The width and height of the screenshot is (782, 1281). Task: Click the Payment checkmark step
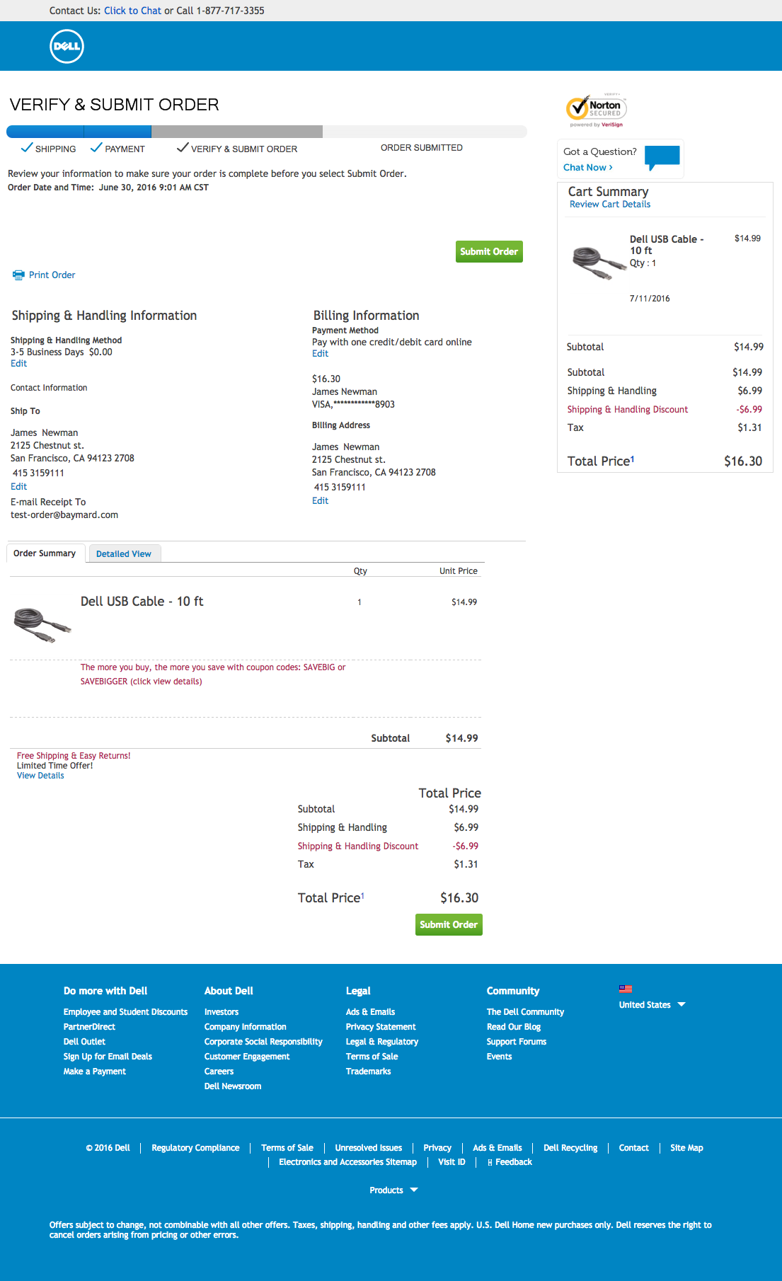[96, 147]
